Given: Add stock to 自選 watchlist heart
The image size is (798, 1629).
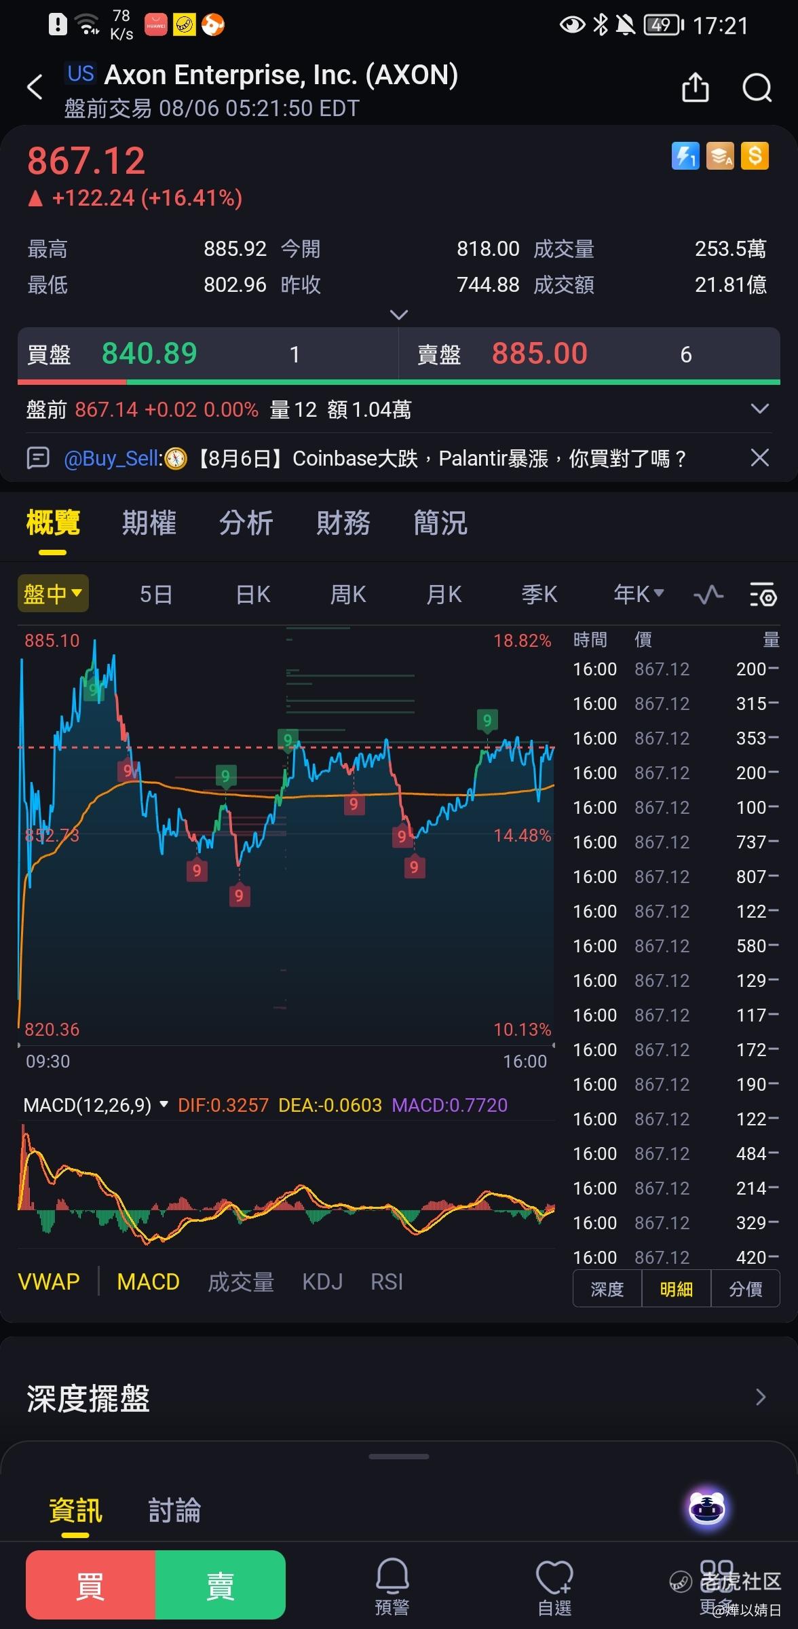Looking at the screenshot, I should pos(554,1587).
